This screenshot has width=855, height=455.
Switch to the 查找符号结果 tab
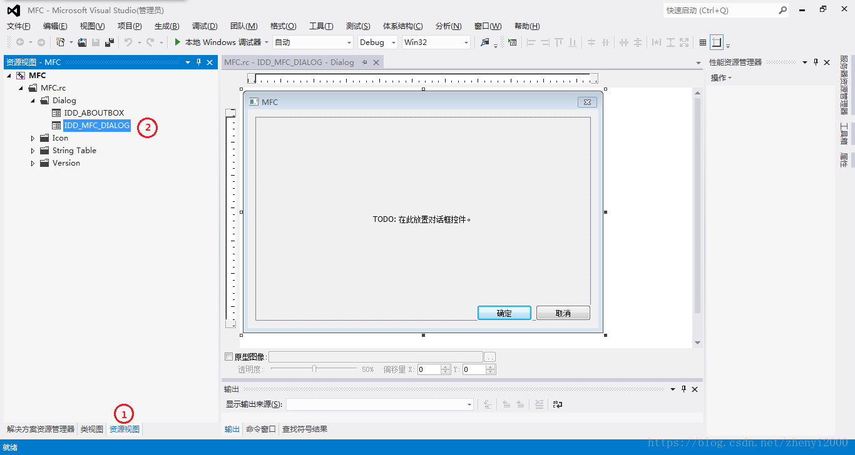tap(305, 429)
